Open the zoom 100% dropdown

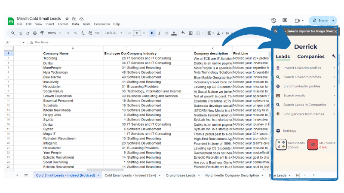pyautogui.click(x=54, y=33)
